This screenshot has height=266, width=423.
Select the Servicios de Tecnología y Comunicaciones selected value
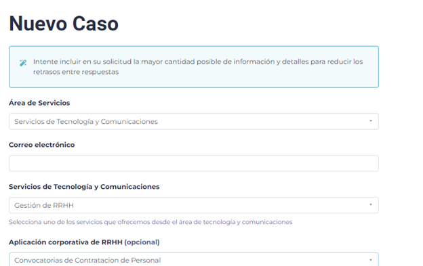pyautogui.click(x=86, y=122)
